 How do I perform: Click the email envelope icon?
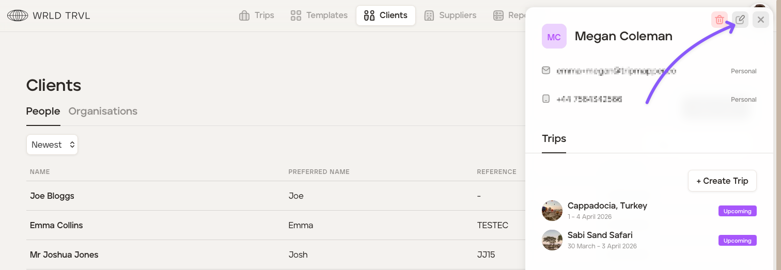(x=546, y=70)
